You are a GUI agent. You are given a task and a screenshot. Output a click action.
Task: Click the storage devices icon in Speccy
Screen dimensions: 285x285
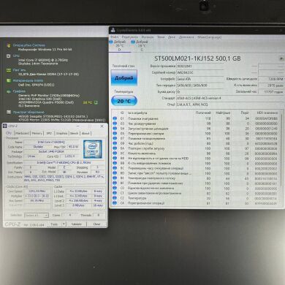point(9,112)
